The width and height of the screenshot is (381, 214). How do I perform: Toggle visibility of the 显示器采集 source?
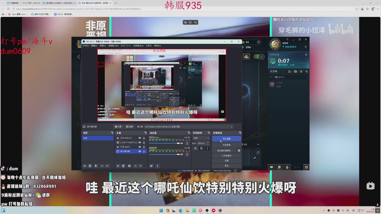(140, 152)
